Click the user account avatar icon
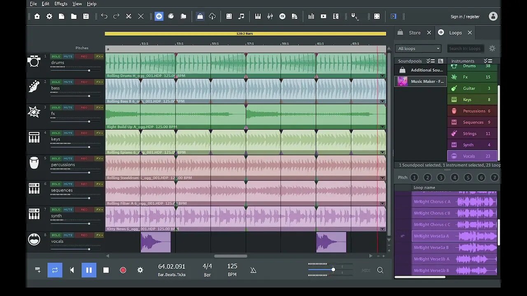 pos(493,16)
